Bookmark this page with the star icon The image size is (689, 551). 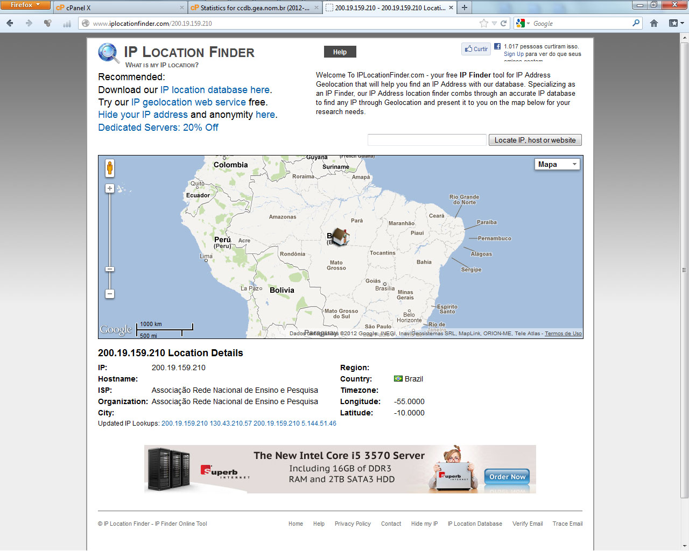(483, 23)
